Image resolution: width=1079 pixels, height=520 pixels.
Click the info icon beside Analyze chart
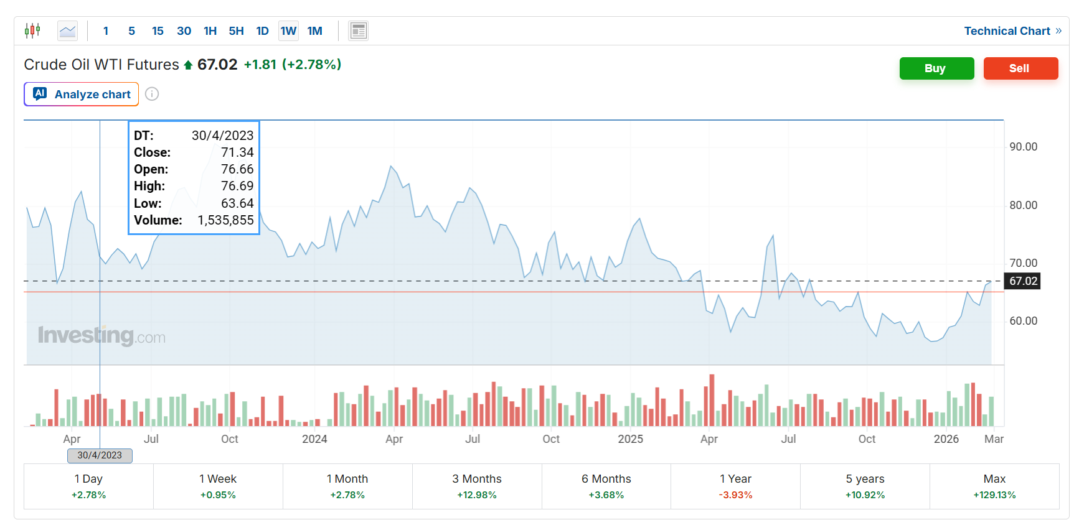pyautogui.click(x=152, y=94)
